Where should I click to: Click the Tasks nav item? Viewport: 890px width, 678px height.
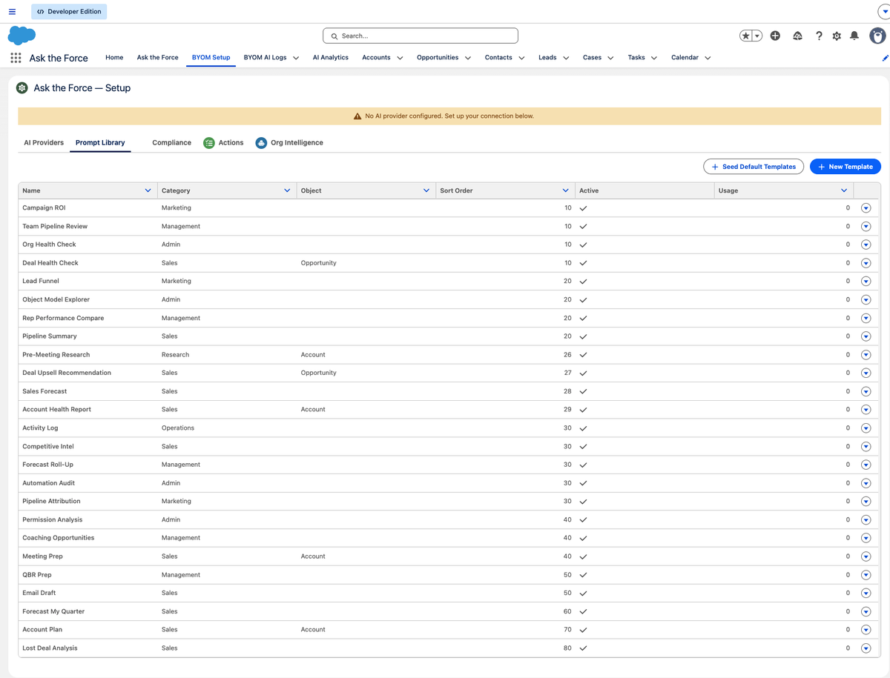click(x=636, y=57)
